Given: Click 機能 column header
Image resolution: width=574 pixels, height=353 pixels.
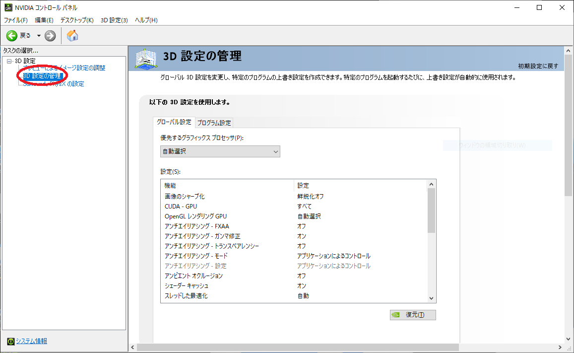Looking at the screenshot, I should pyautogui.click(x=227, y=186).
